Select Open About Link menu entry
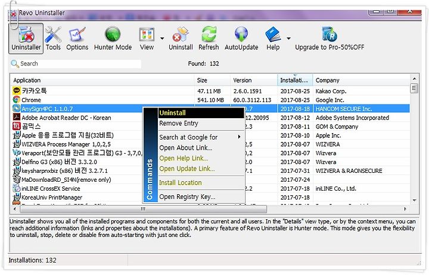This screenshot has width=429, height=275. [x=201, y=147]
